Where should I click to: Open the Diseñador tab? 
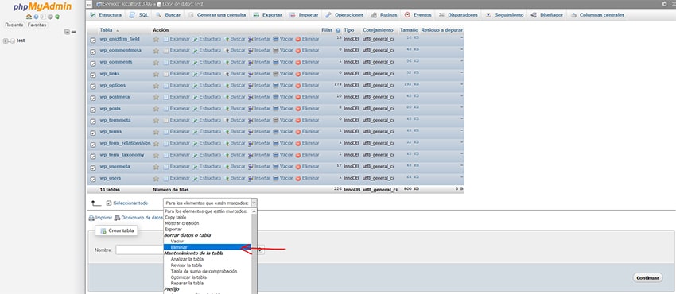coord(547,15)
